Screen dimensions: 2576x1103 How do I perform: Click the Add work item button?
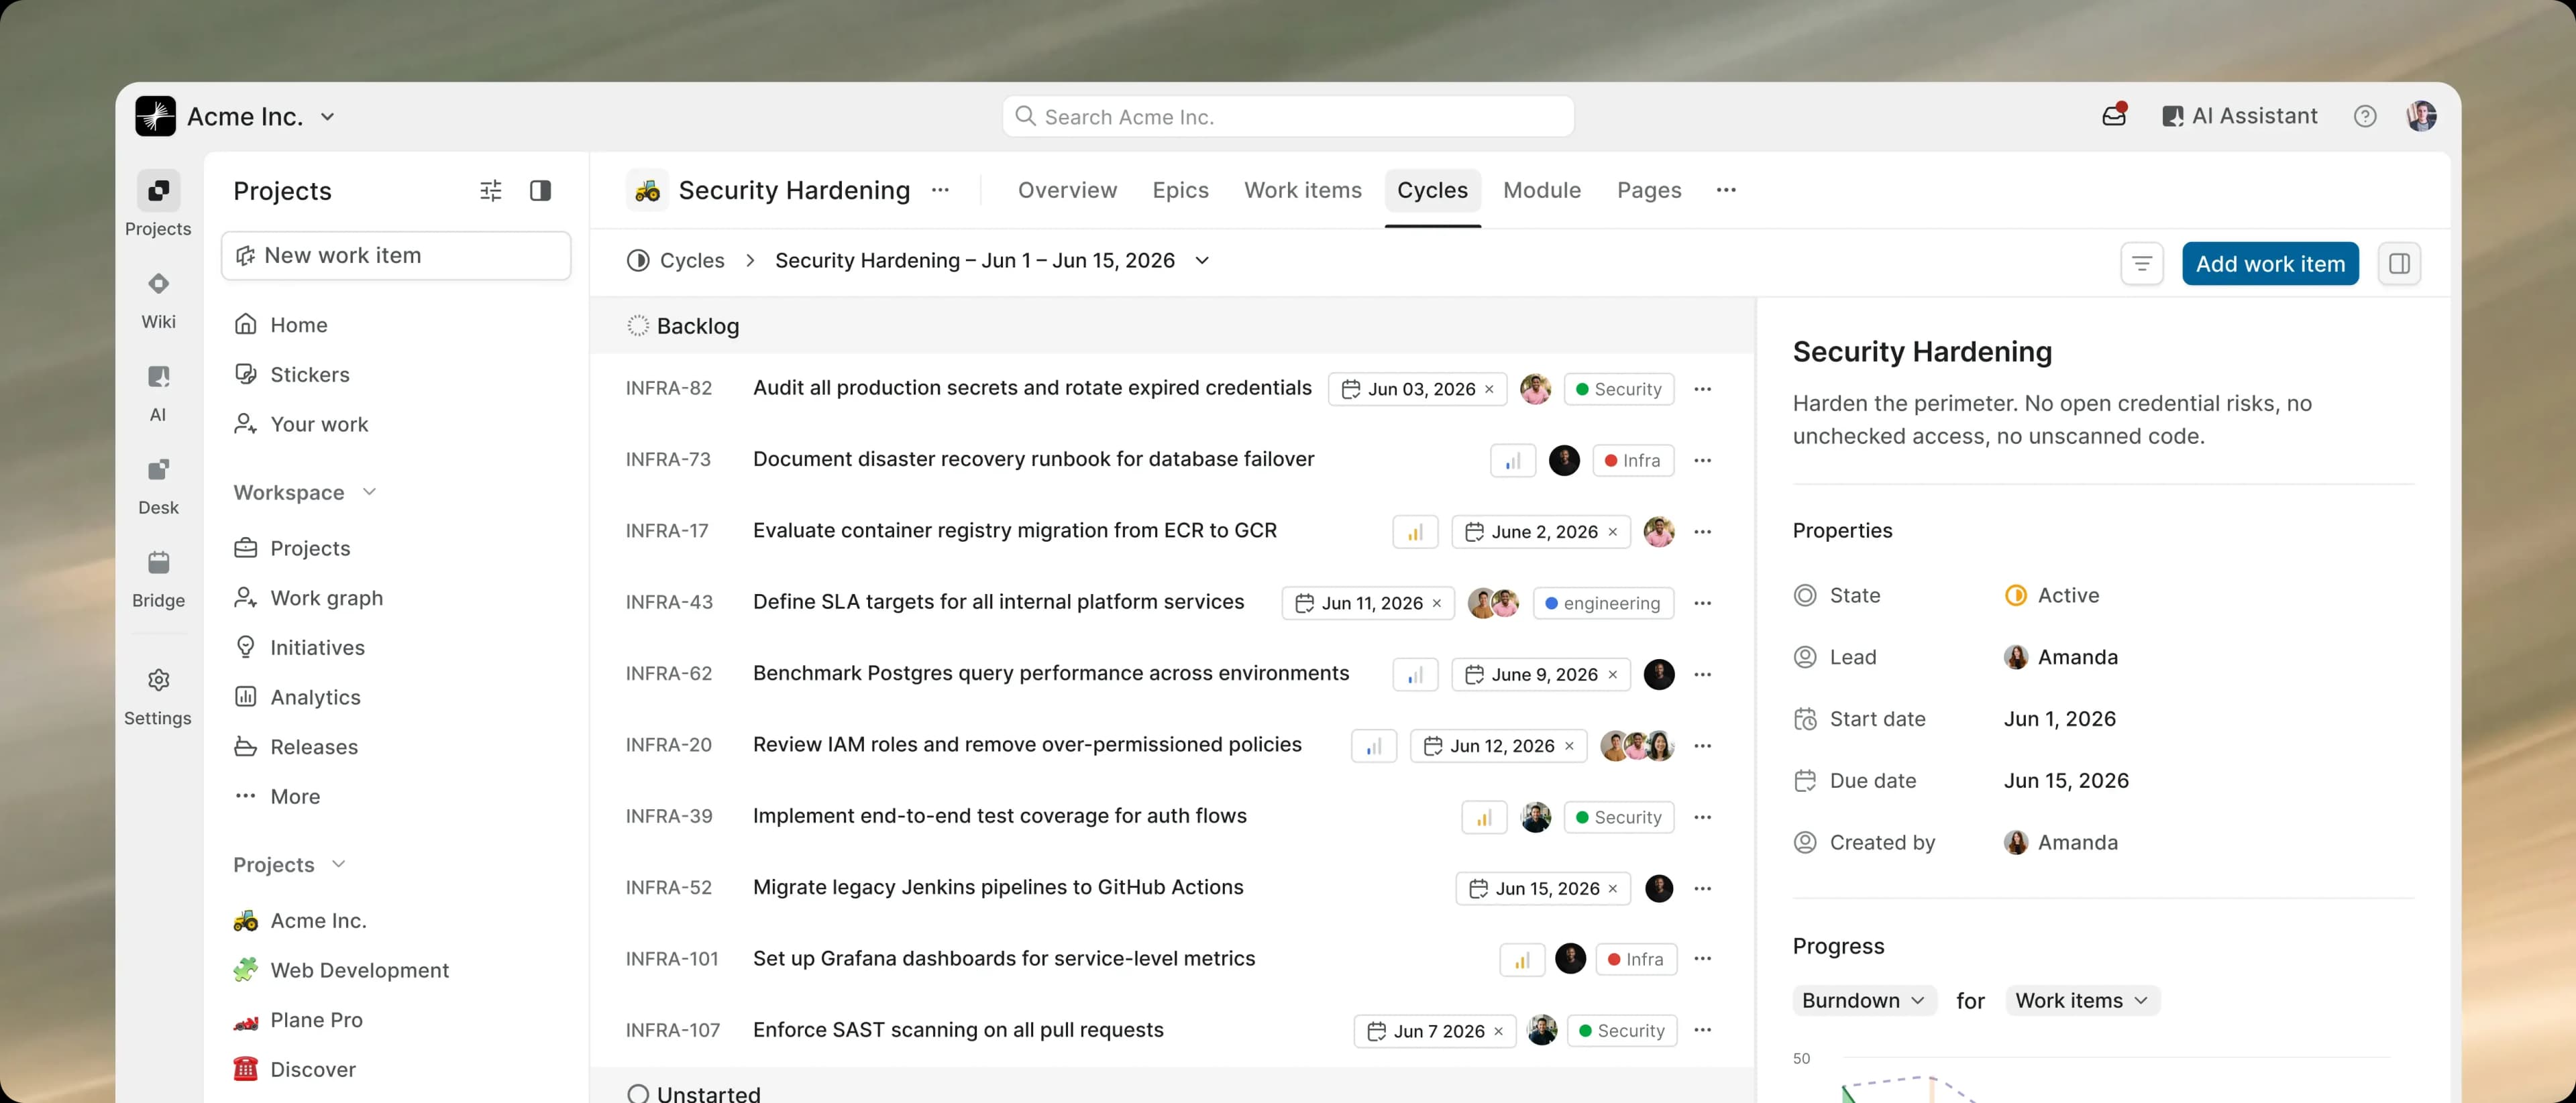(x=2270, y=264)
